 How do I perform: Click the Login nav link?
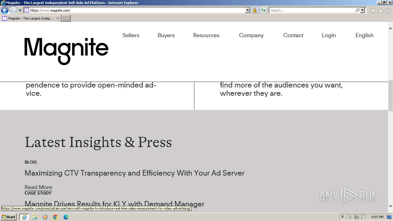(329, 35)
